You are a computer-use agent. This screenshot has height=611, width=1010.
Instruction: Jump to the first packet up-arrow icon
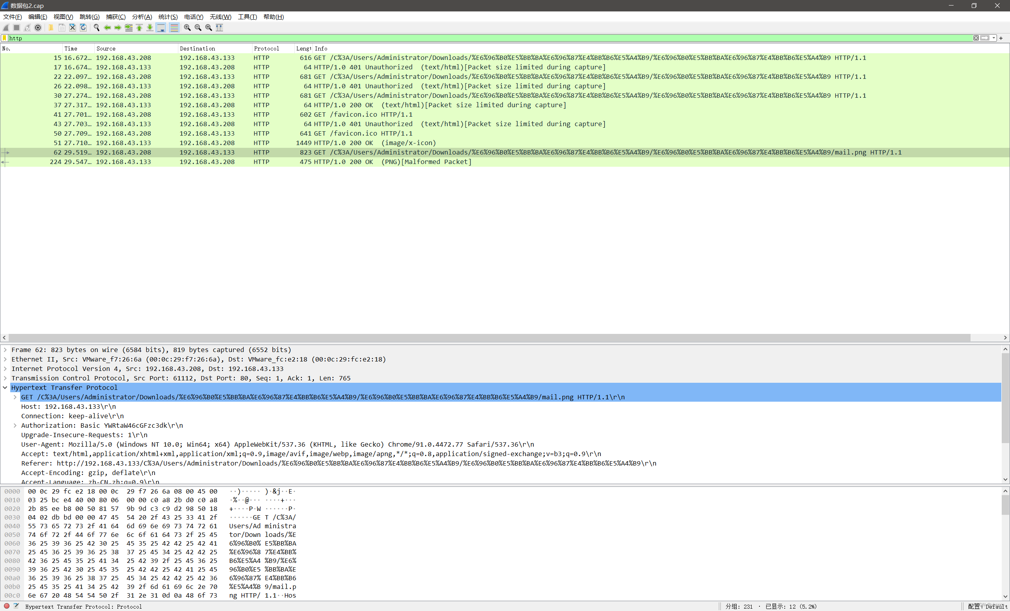[139, 28]
